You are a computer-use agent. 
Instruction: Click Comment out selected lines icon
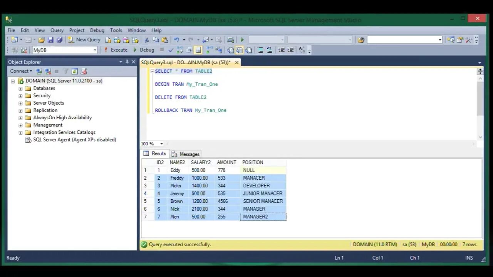(260, 50)
